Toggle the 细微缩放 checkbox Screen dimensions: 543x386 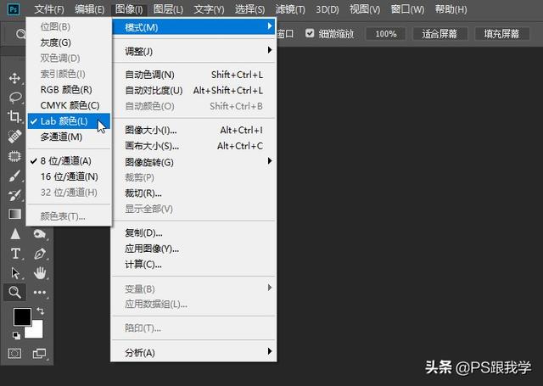(310, 33)
